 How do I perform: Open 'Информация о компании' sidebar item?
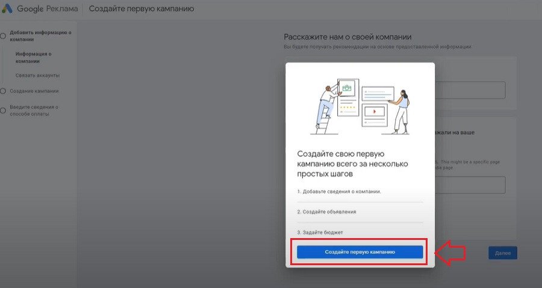pos(33,58)
